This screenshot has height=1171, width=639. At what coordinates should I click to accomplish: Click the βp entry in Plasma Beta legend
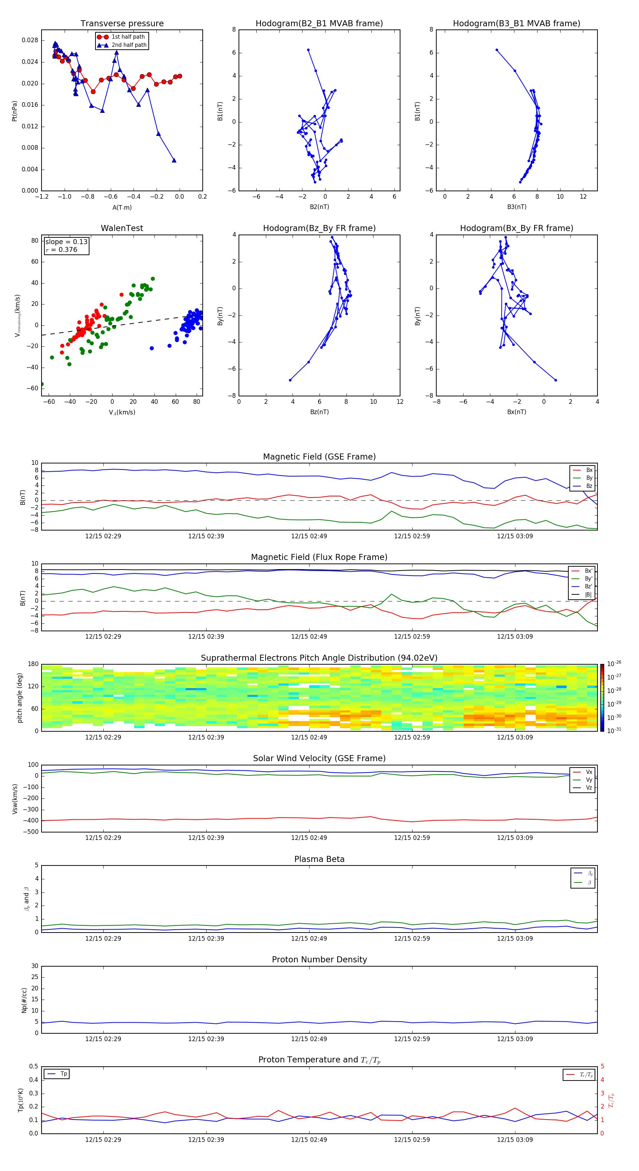(583, 873)
